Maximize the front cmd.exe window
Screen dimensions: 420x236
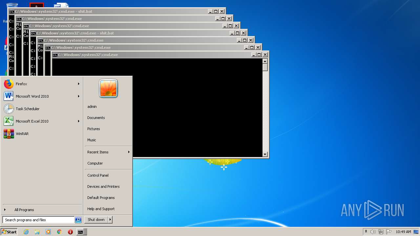pos(259,55)
